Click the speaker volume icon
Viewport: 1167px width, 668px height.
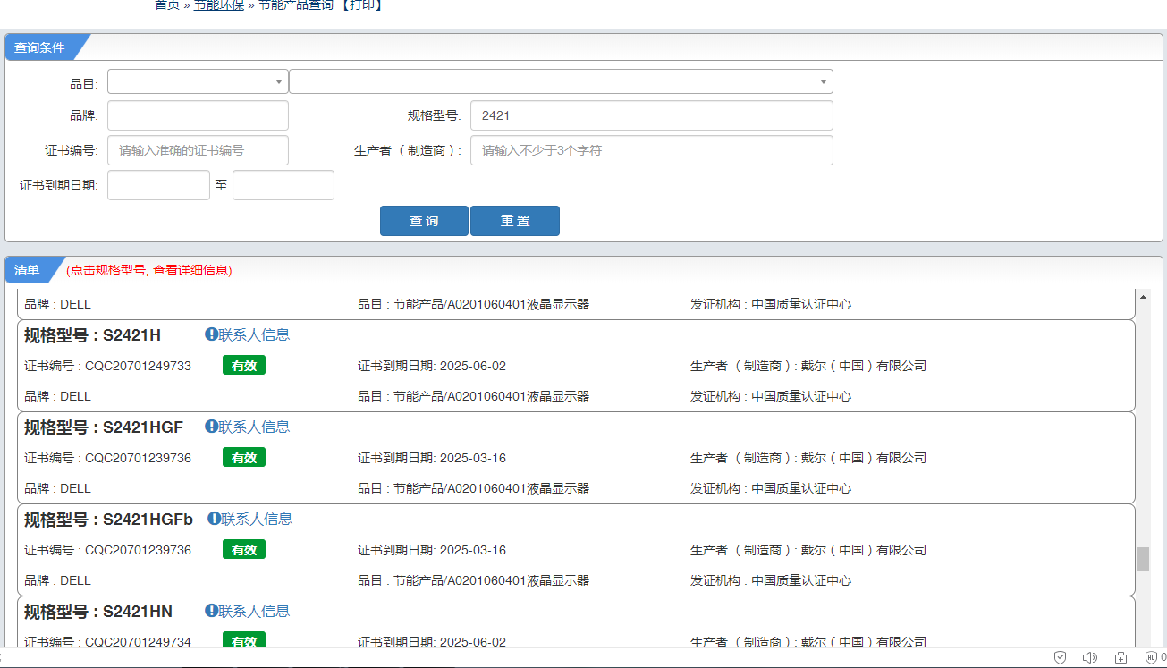point(1089,657)
